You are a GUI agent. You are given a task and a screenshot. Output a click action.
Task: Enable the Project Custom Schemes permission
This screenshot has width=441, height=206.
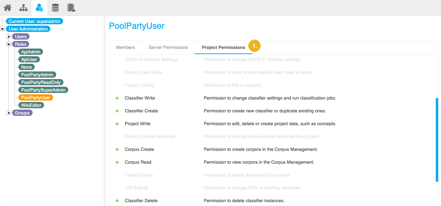[x=117, y=136]
